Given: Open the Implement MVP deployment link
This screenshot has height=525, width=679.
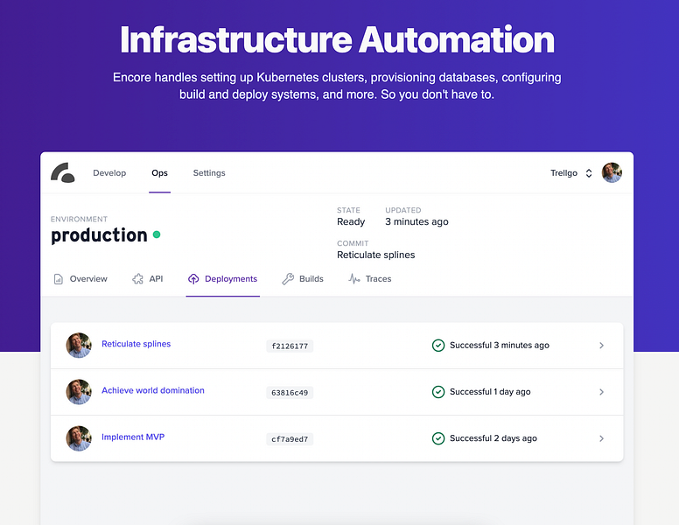Looking at the screenshot, I should [133, 437].
